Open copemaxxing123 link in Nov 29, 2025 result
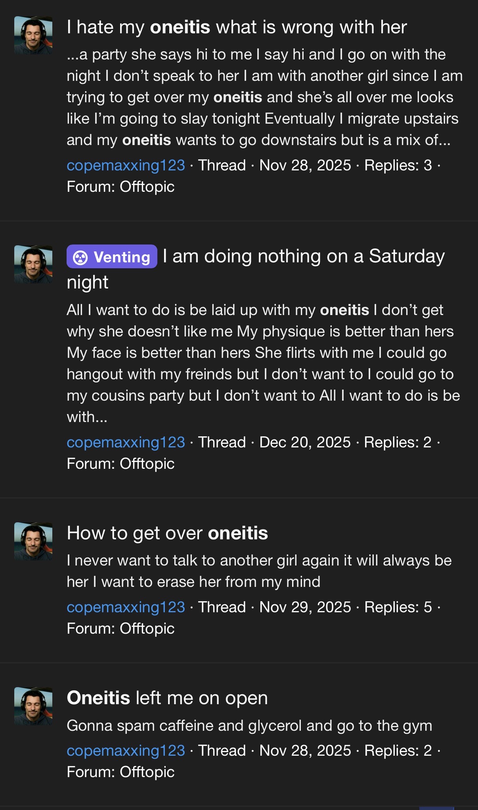478x810 pixels. tap(126, 607)
